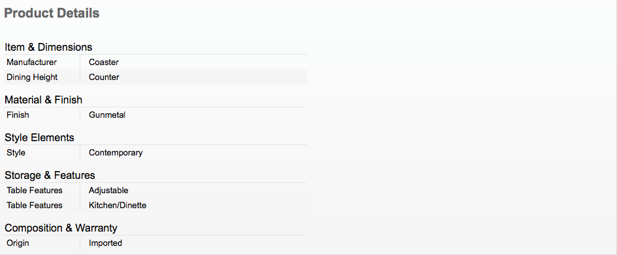Click the Product Details heading

coord(52,14)
